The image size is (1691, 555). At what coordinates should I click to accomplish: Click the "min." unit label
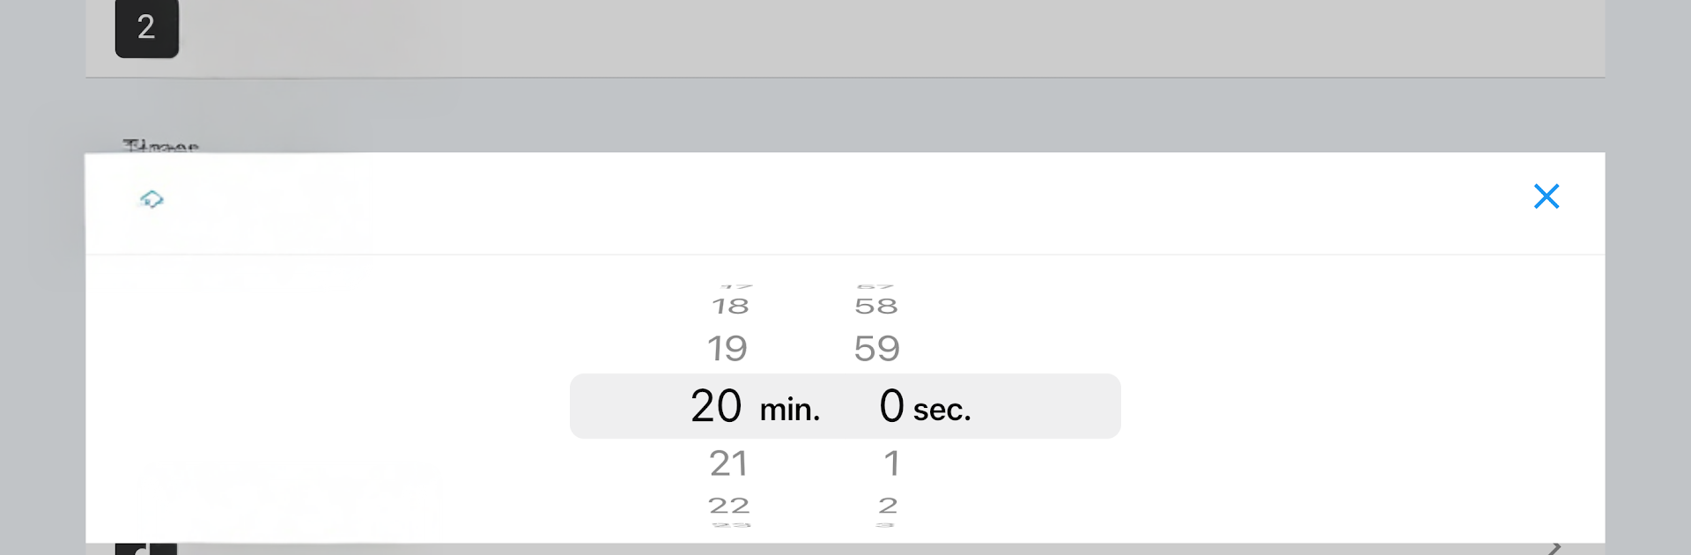(790, 410)
